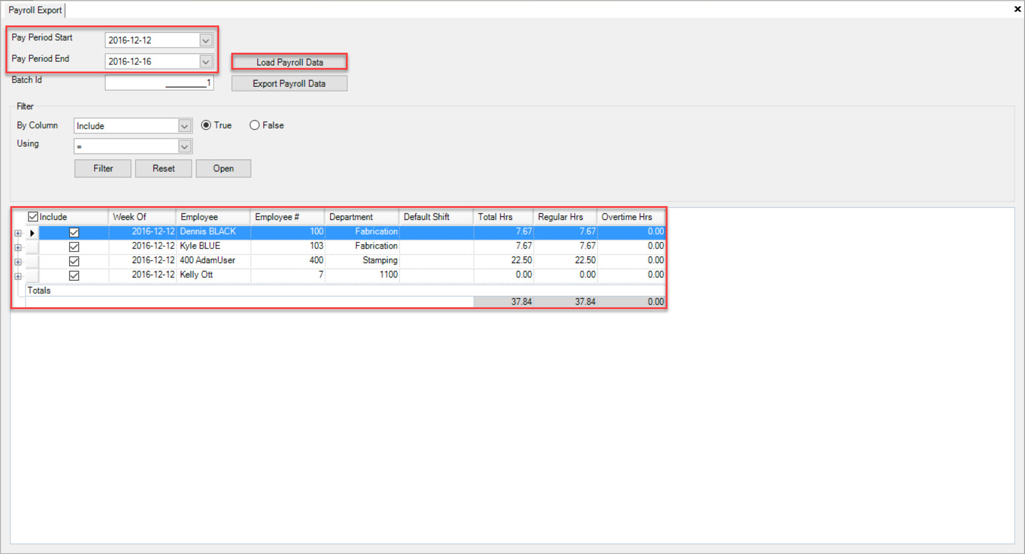Click the Filter button

[x=103, y=169]
